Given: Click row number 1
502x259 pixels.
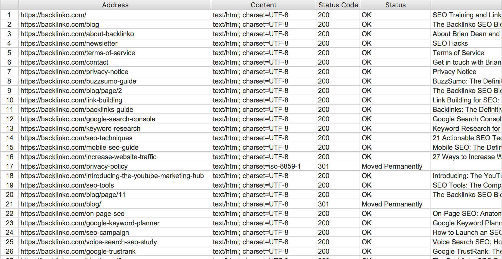Looking at the screenshot, I should [9, 15].
